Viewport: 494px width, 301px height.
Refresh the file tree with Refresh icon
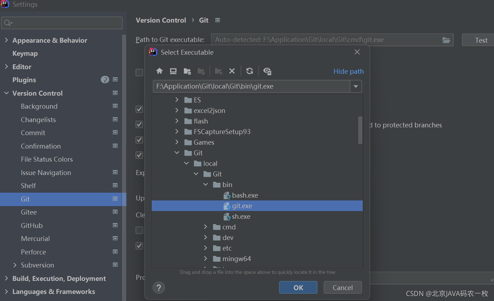click(x=250, y=71)
